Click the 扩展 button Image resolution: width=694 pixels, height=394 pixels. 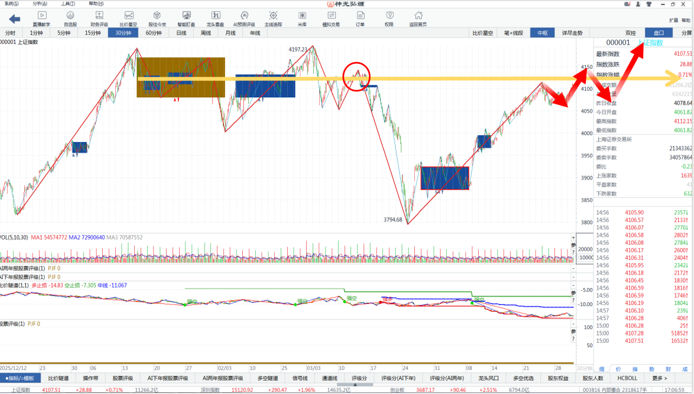pyautogui.click(x=673, y=21)
